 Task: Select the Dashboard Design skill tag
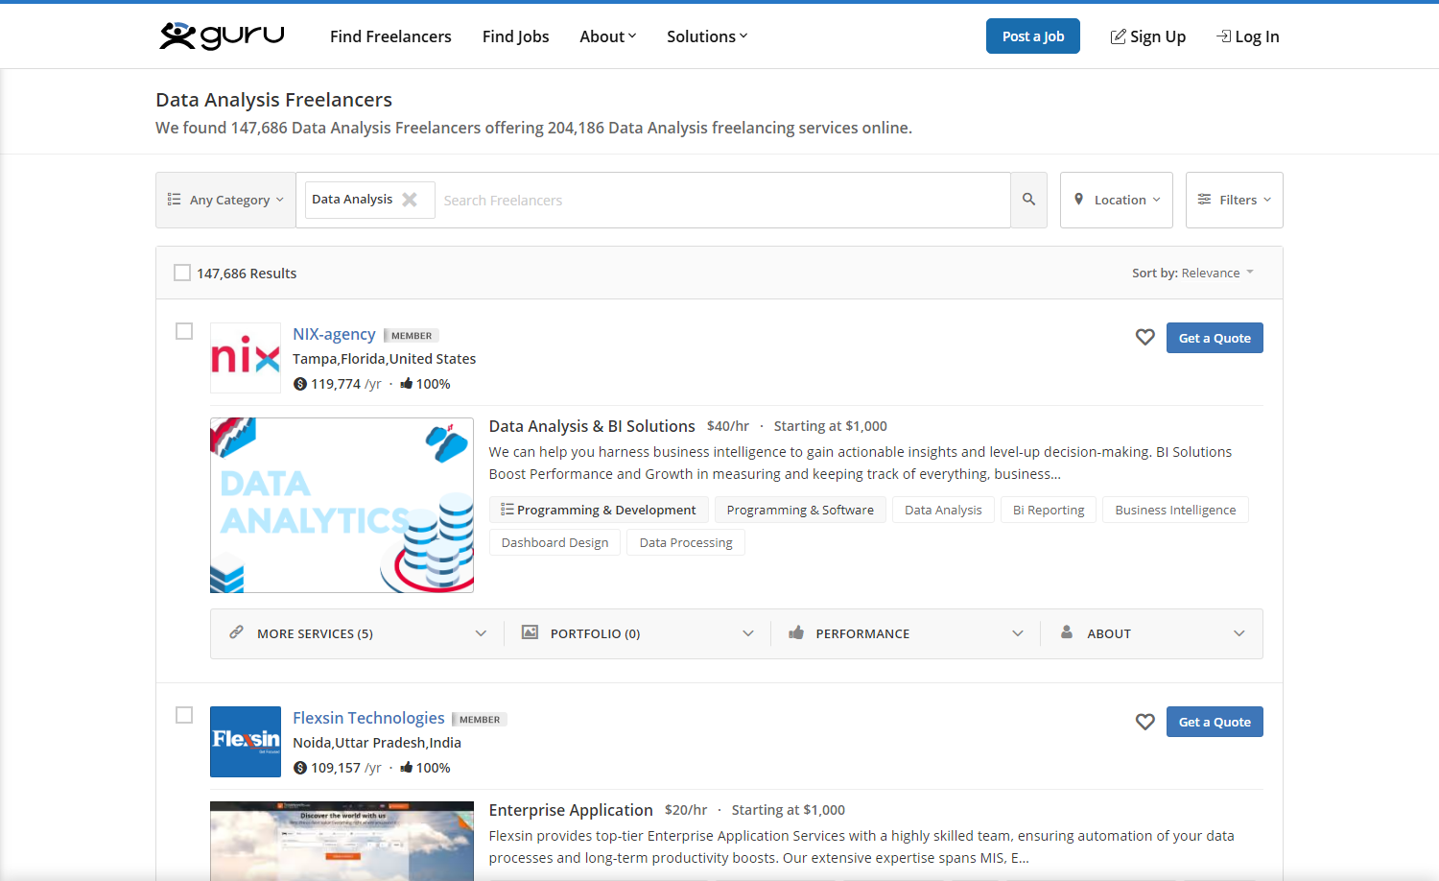tap(554, 542)
